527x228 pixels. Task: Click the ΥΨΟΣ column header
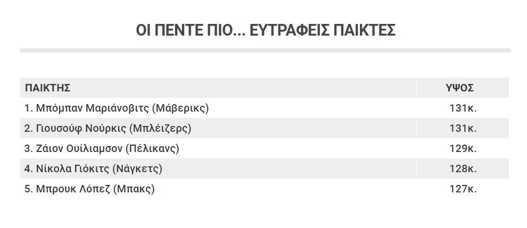[x=459, y=88]
